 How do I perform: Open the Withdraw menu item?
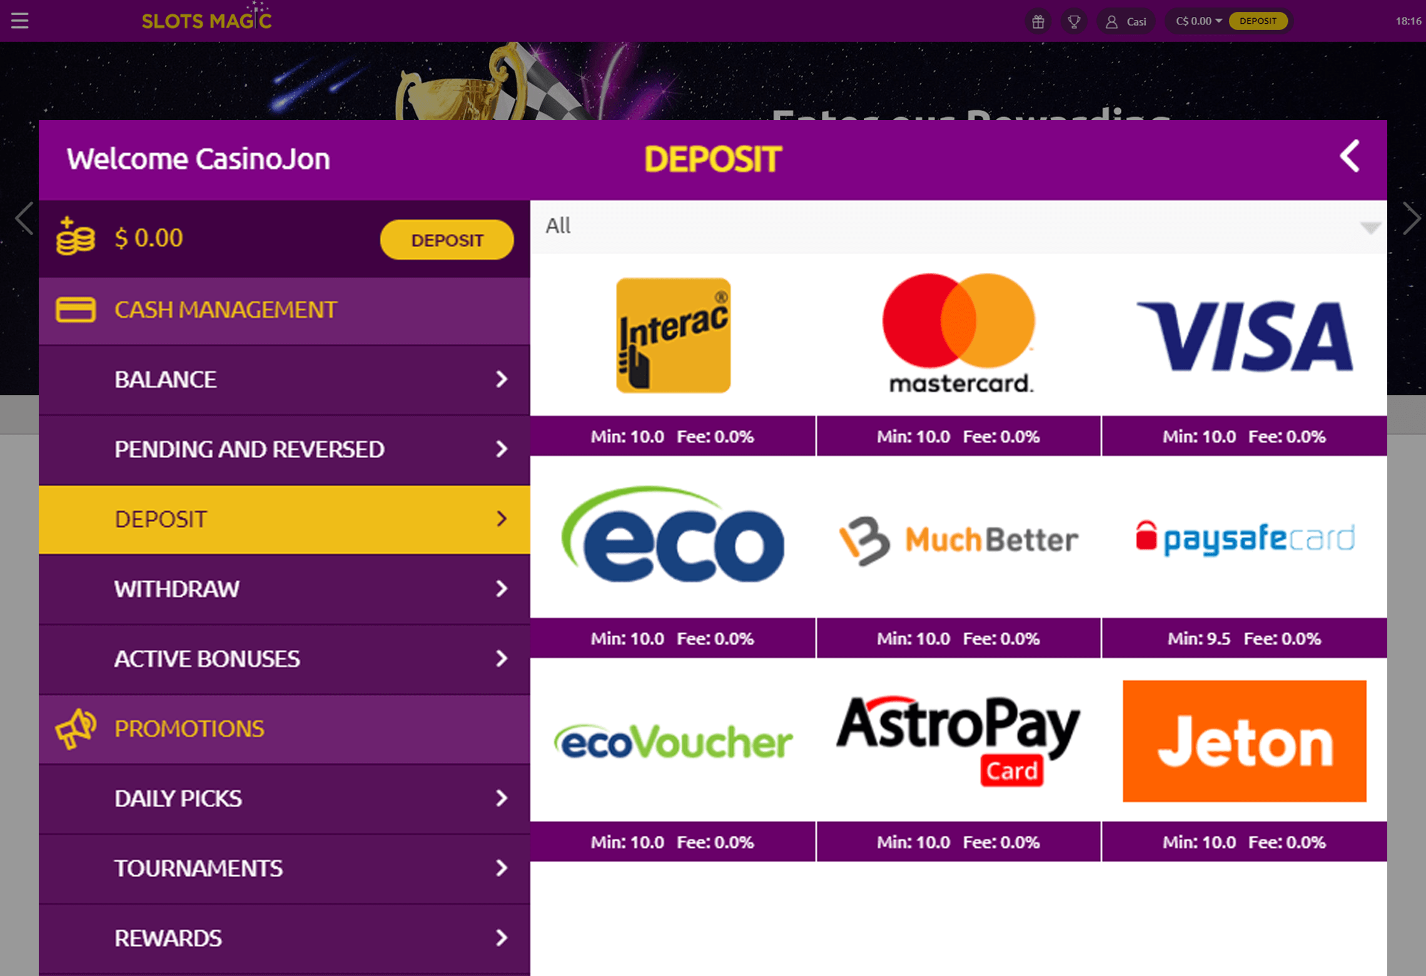coord(284,589)
